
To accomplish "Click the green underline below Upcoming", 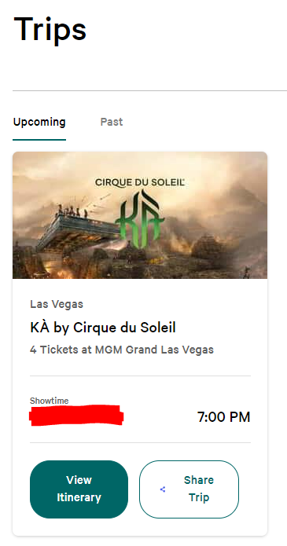I will pyautogui.click(x=39, y=140).
